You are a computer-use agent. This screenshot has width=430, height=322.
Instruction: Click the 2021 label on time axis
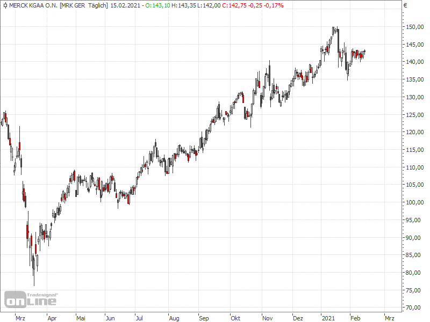(x=328, y=318)
